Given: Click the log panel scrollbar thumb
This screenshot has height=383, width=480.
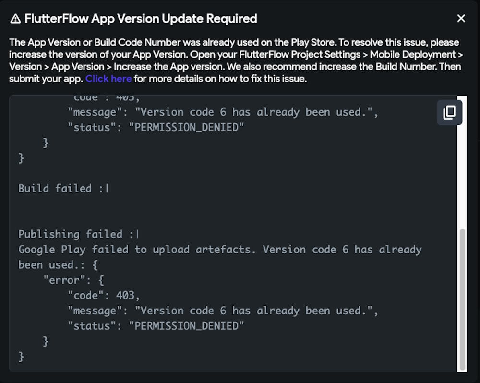Looking at the screenshot, I should [462, 298].
